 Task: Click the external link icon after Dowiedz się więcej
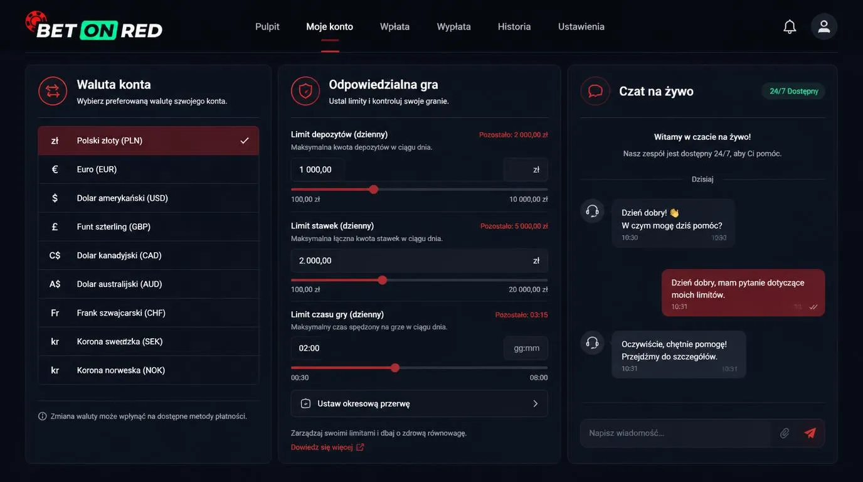tap(360, 447)
